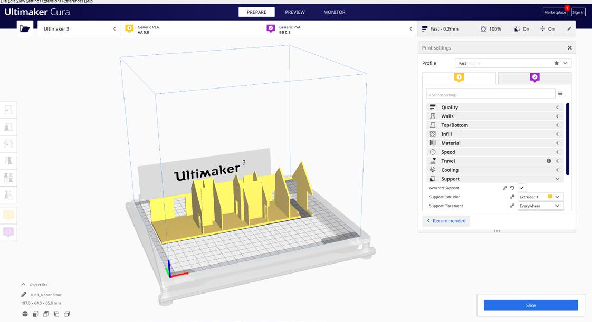Expand the Cooling settings category

tap(494, 170)
